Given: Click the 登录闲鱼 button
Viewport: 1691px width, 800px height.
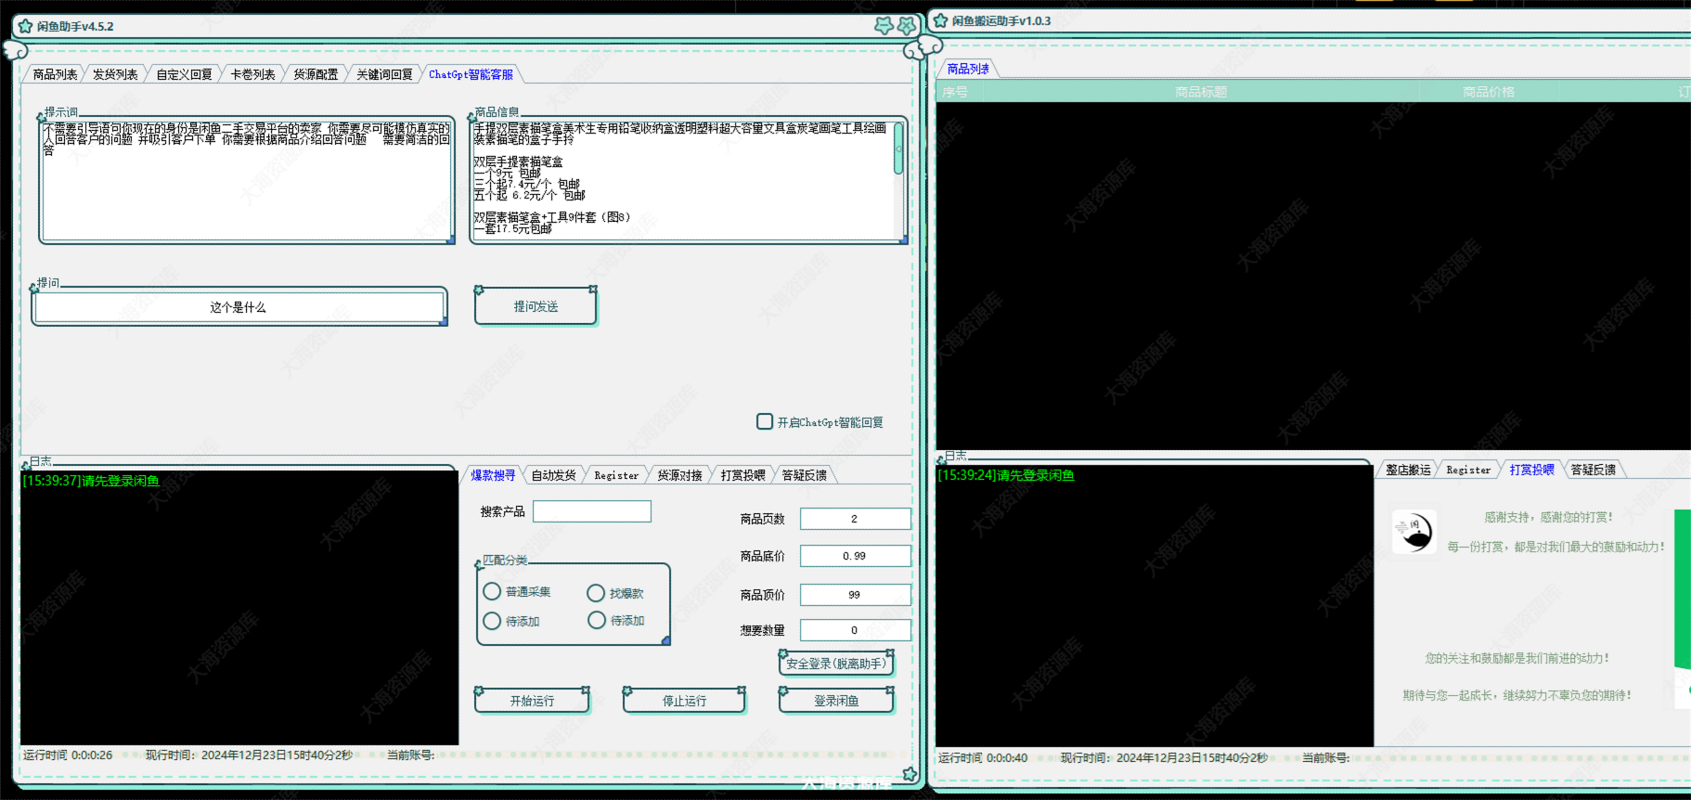Looking at the screenshot, I should tap(836, 701).
